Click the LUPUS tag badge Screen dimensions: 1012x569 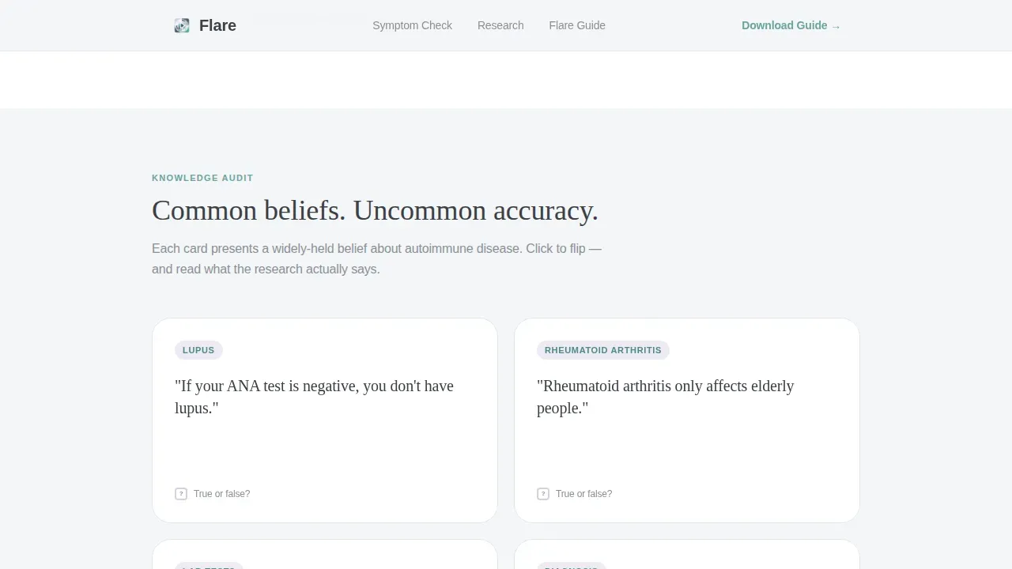point(198,350)
